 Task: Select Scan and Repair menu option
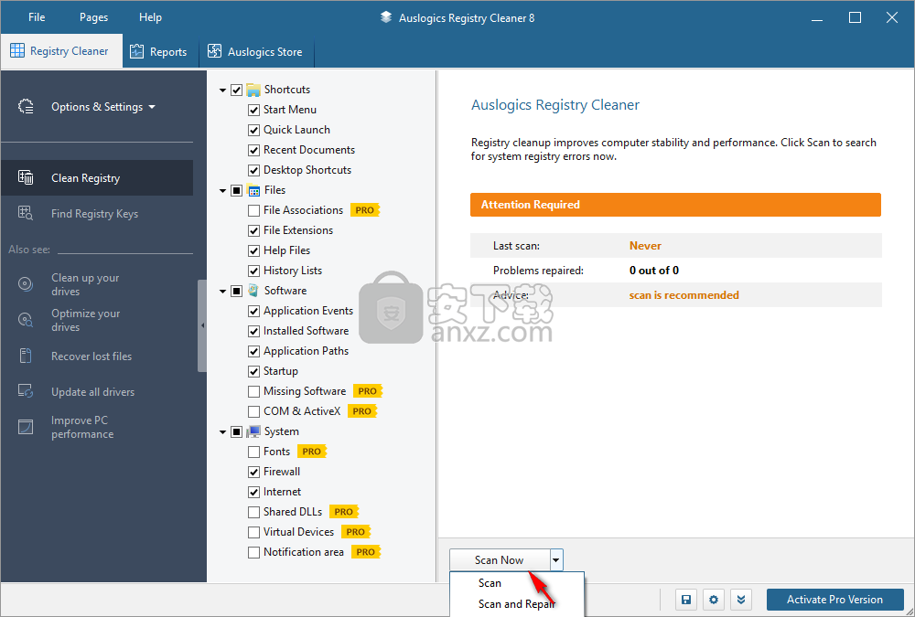[x=516, y=604]
